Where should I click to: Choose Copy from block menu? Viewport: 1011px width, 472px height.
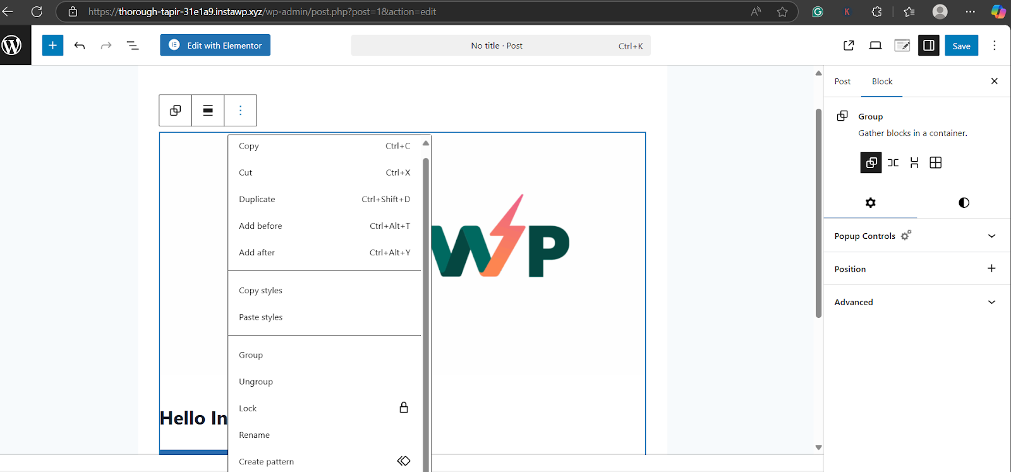pyautogui.click(x=325, y=146)
